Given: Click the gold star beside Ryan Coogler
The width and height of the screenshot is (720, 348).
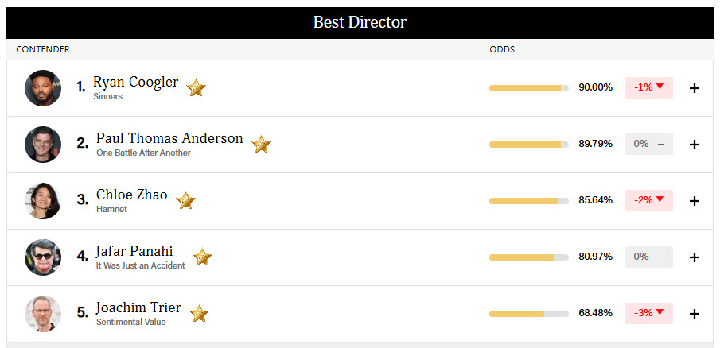Looking at the screenshot, I should (196, 87).
